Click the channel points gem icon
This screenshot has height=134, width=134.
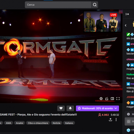point(129,130)
